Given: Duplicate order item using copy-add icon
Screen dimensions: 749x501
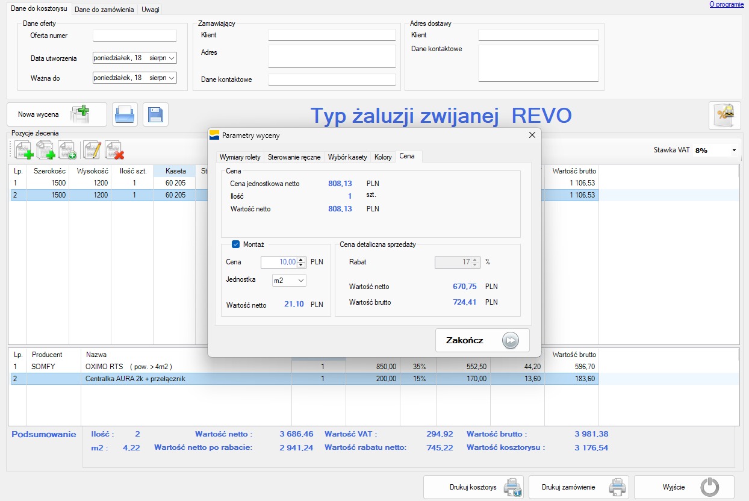Looking at the screenshot, I should click(46, 149).
